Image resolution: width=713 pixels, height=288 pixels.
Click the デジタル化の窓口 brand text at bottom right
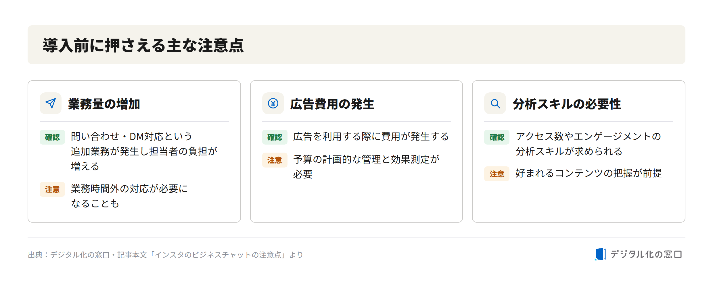(646, 254)
